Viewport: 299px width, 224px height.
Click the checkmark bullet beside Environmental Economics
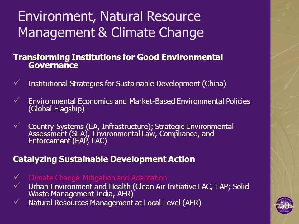17,100
